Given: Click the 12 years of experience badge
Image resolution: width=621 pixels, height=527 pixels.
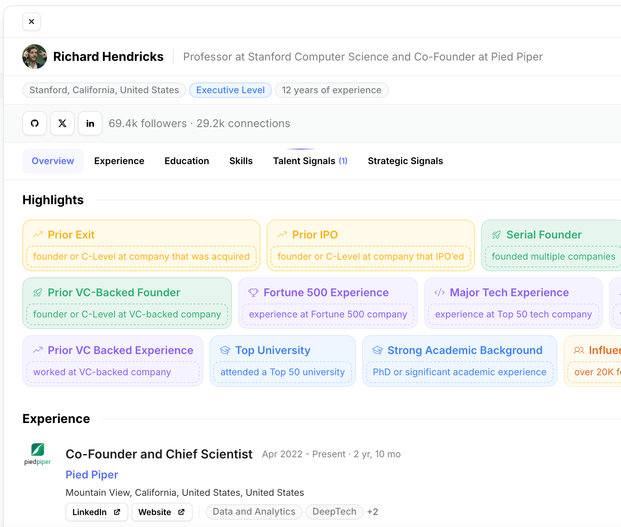Looking at the screenshot, I should coord(331,90).
